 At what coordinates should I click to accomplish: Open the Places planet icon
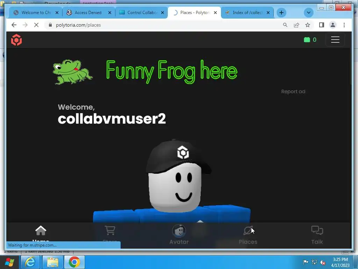(x=248, y=230)
